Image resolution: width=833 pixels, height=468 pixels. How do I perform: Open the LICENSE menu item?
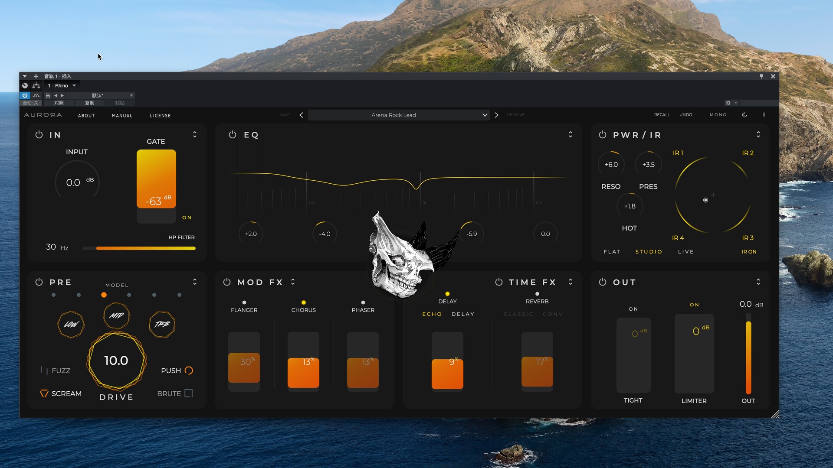[160, 116]
